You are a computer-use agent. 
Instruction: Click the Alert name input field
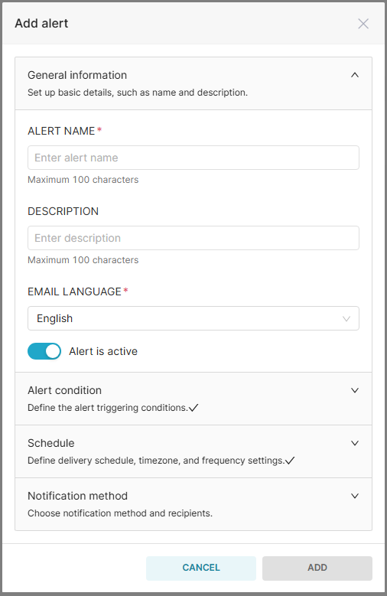193,158
